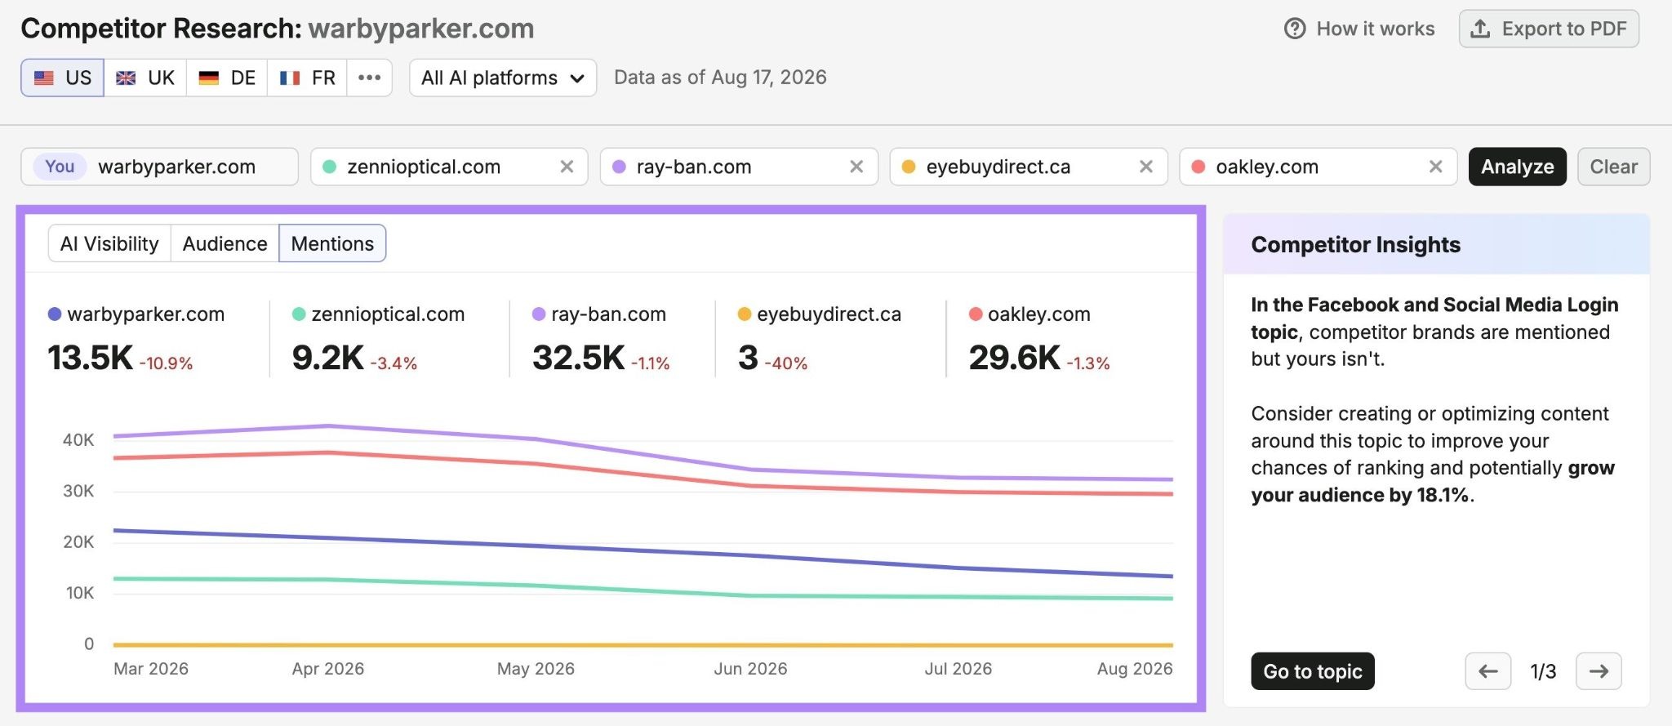
Task: Click Export to PDF button
Action: coord(1549,29)
